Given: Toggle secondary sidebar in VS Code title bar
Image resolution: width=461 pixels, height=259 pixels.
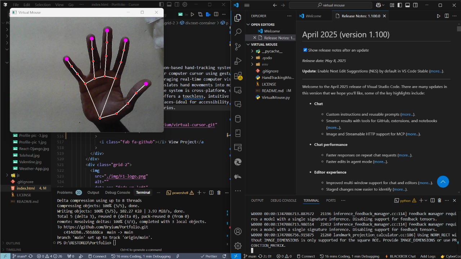Looking at the screenshot, I should tap(416, 5).
